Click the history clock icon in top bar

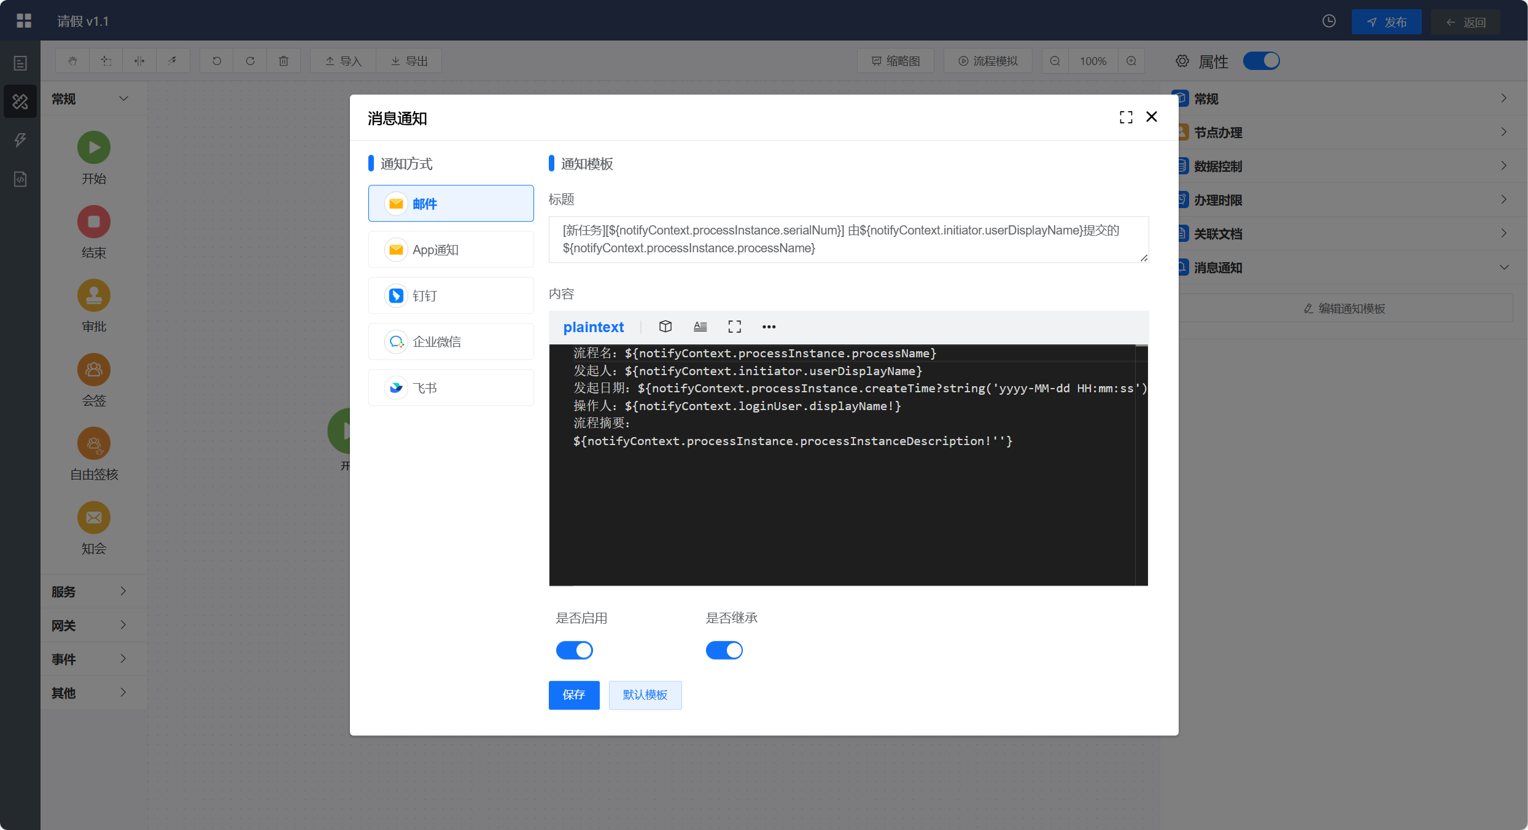click(x=1328, y=21)
